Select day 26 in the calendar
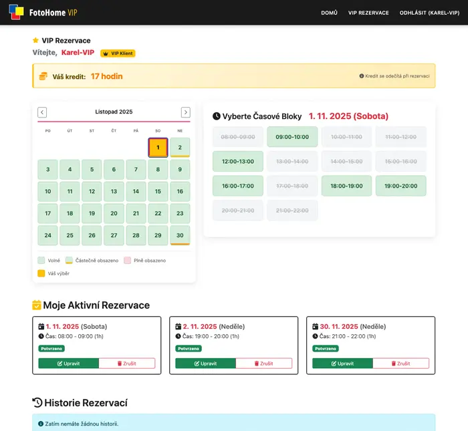Image resolution: width=468 pixels, height=431 pixels. (92, 235)
